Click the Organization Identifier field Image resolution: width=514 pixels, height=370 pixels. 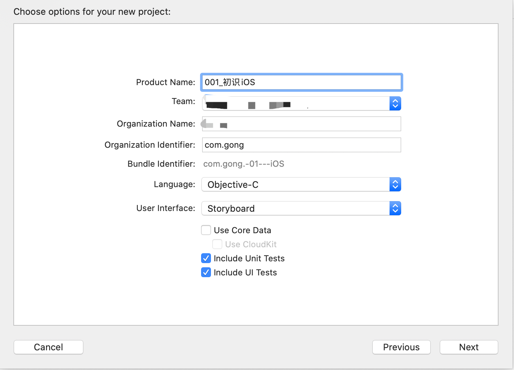[x=301, y=145]
